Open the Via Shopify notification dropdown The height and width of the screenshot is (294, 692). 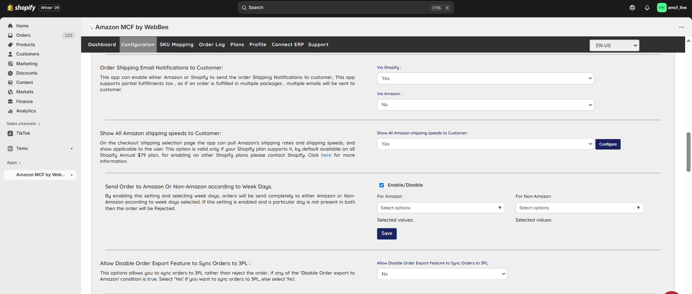(485, 79)
